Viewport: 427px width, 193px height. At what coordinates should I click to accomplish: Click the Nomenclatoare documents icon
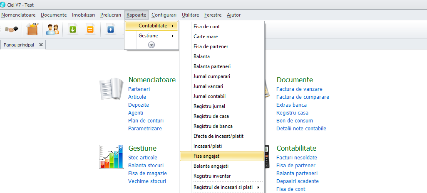[111, 88]
